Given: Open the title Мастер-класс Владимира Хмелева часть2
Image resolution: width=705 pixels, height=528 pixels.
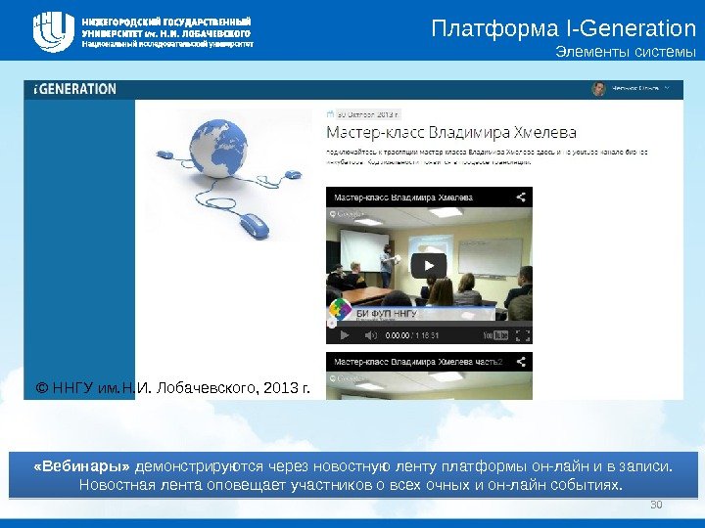Looking at the screenshot, I should [x=418, y=362].
